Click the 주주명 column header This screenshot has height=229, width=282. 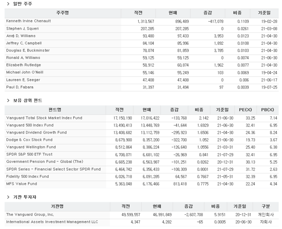coord(63,13)
